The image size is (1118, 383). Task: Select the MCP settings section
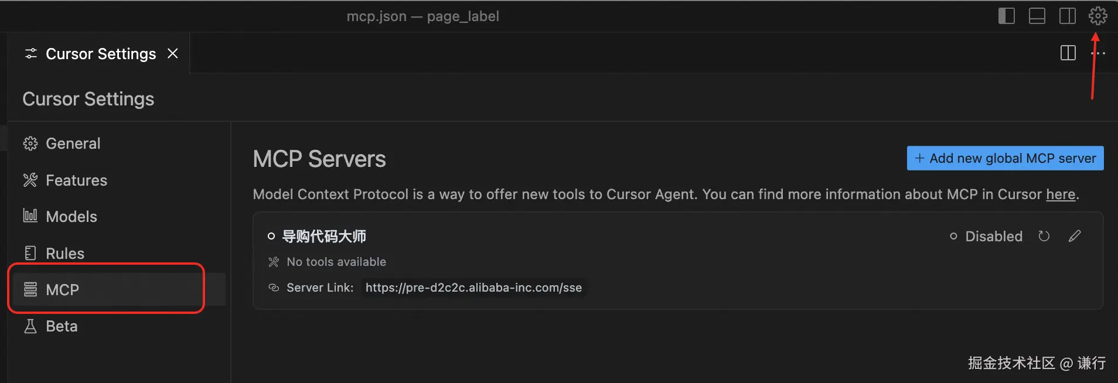62,290
